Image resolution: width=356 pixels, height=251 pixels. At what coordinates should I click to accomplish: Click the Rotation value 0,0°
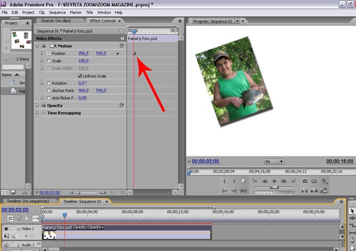tap(82, 83)
